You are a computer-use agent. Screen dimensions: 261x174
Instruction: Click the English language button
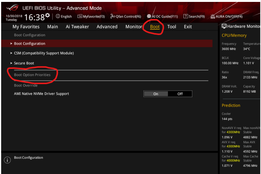coord(66,16)
